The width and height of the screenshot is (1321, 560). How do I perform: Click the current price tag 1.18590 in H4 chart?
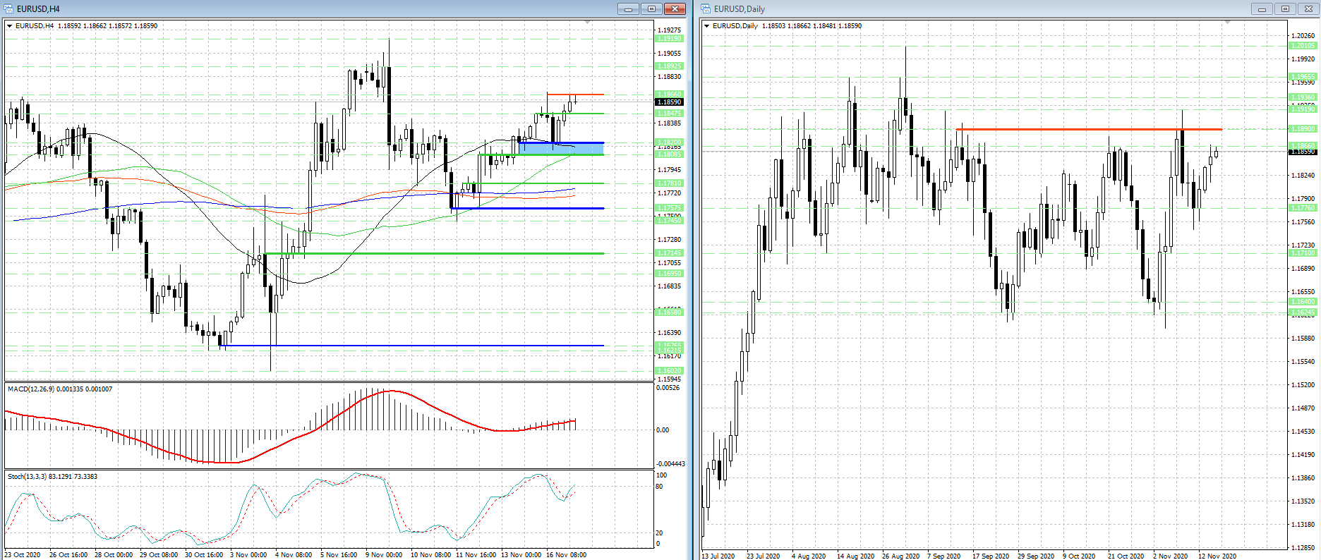coord(670,102)
